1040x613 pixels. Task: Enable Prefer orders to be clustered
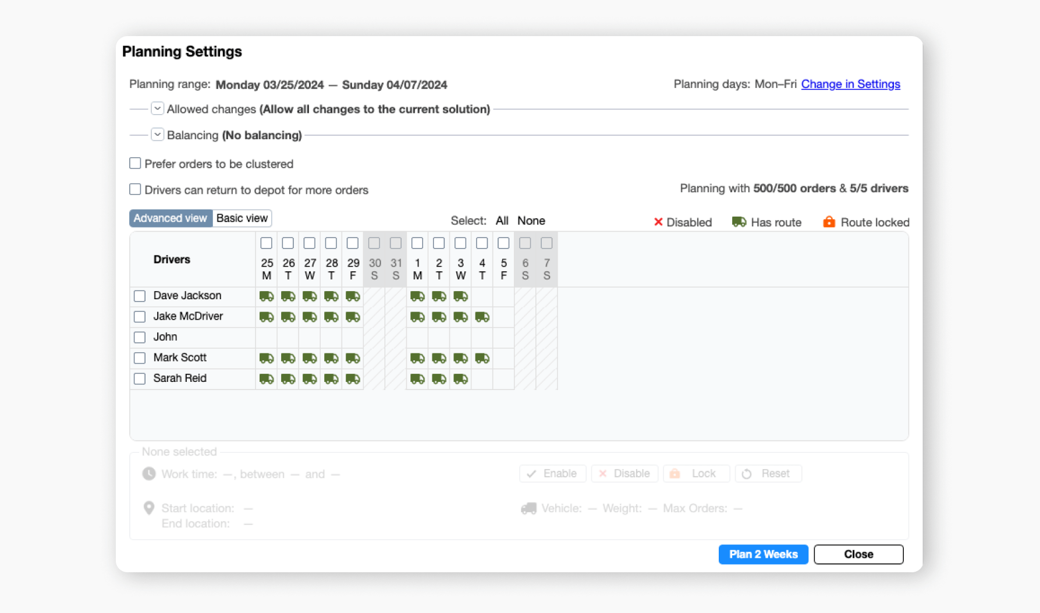pos(135,164)
